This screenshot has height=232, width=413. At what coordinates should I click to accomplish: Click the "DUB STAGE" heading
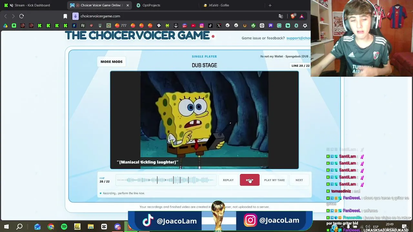pos(204,65)
